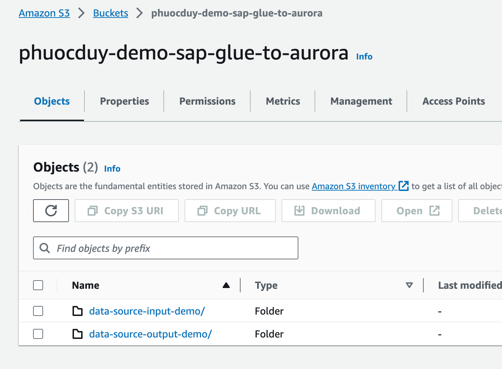The width and height of the screenshot is (502, 369).
Task: Click the folder icon for data-source-output-demo
Action: tap(78, 334)
